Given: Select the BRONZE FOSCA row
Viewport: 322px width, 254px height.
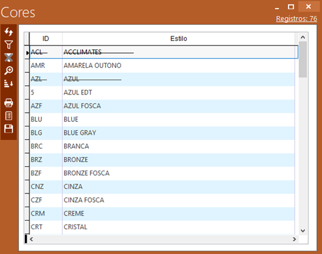Looking at the screenshot, I should click(162, 173).
